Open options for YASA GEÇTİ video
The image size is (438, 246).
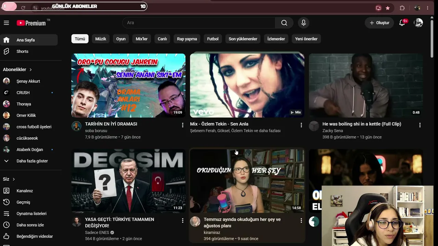(x=182, y=221)
